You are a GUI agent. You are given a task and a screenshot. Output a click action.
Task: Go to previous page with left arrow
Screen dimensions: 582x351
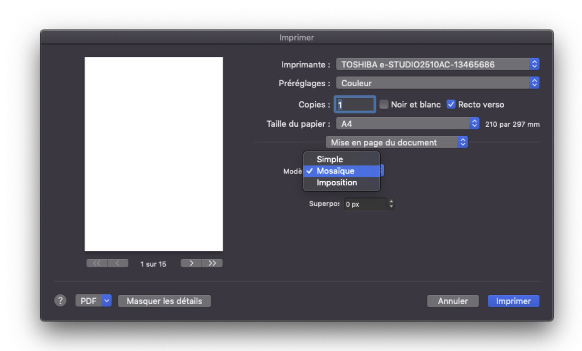tap(118, 263)
